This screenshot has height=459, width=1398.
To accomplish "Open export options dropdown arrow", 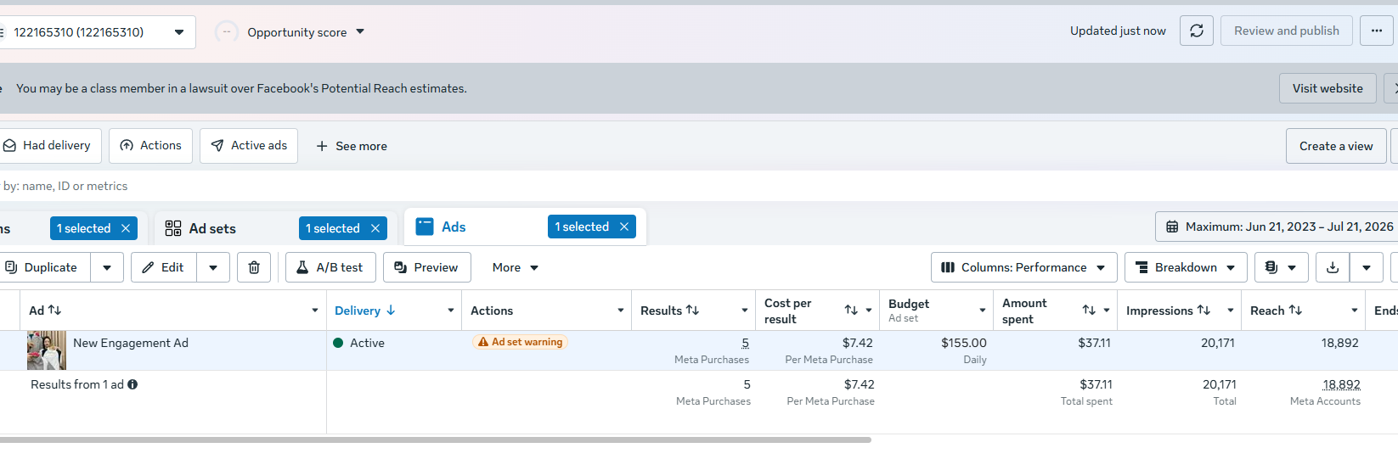I will pyautogui.click(x=1367, y=267).
